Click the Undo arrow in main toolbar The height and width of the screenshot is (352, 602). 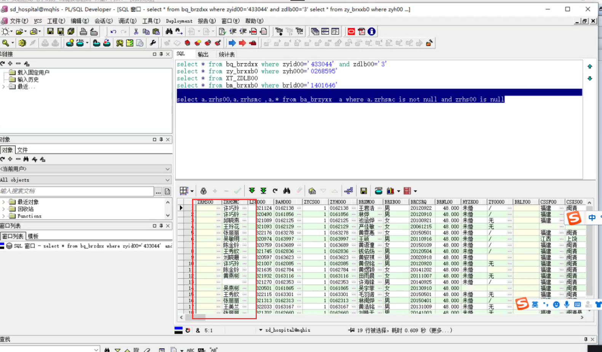pos(113,32)
